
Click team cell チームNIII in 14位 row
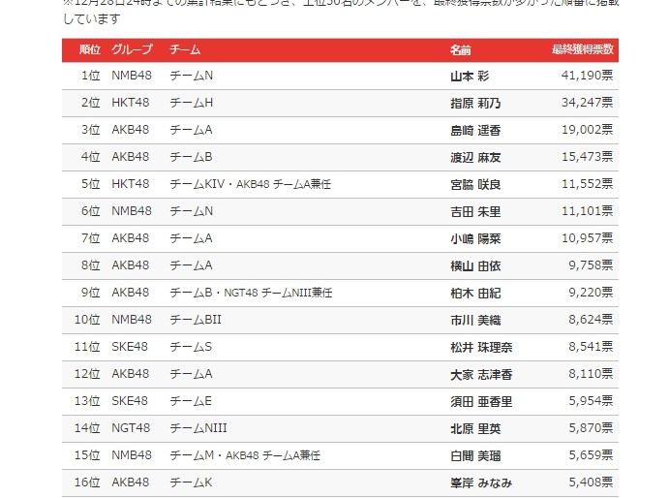(x=198, y=428)
